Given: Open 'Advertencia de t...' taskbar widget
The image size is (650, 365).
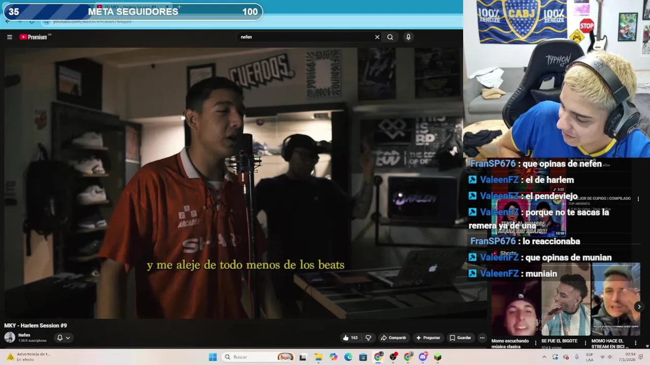Looking at the screenshot, I should coord(28,357).
